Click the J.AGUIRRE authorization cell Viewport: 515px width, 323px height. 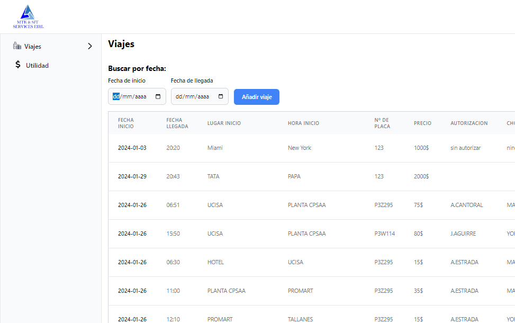(463, 234)
